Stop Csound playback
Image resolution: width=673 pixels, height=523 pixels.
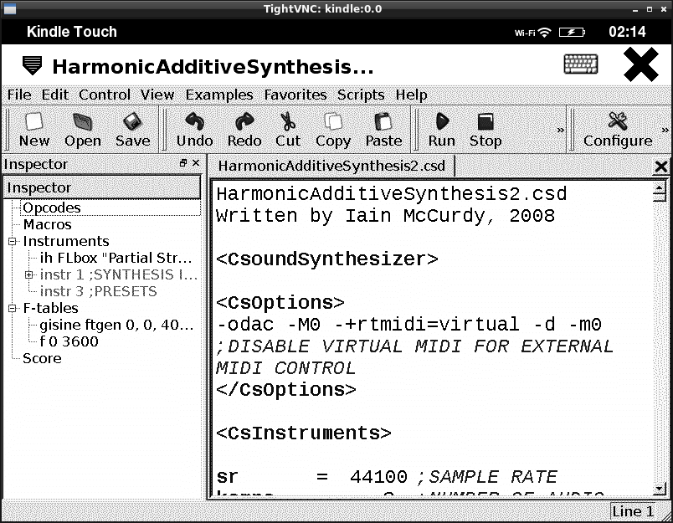pyautogui.click(x=485, y=129)
